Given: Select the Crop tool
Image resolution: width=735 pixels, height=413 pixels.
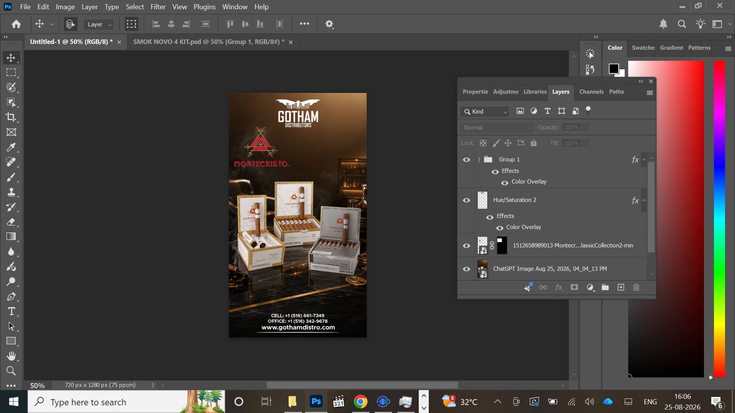Looking at the screenshot, I should 11,117.
